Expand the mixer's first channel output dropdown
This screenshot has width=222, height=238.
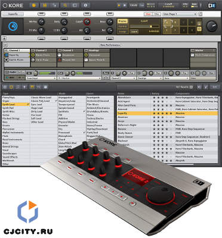coord(41,79)
